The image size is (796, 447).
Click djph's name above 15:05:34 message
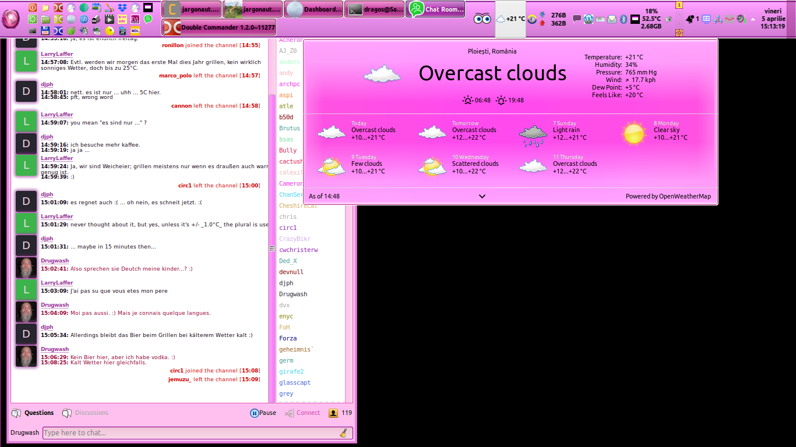[47, 327]
